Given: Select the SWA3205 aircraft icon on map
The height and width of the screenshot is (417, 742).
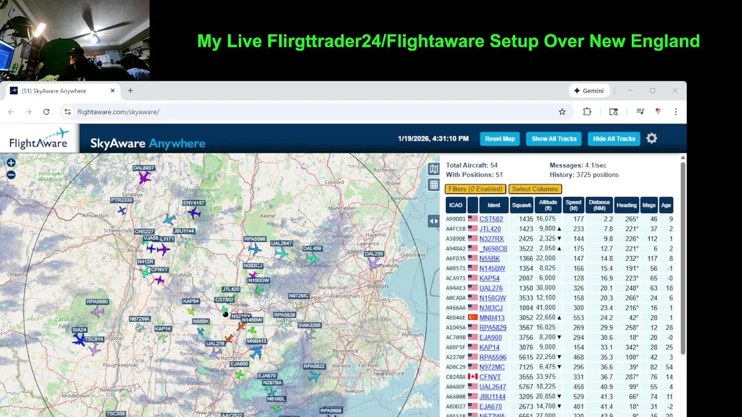Looking at the screenshot, I should pos(310,334).
